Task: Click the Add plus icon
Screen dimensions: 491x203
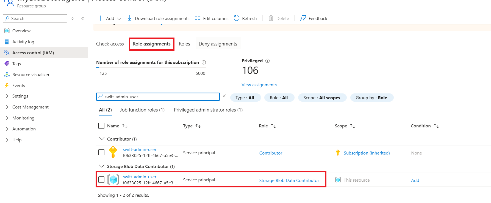Action: pos(101,18)
